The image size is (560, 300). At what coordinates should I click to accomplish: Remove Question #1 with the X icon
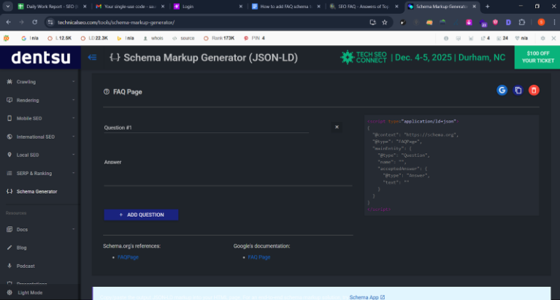pyautogui.click(x=337, y=127)
